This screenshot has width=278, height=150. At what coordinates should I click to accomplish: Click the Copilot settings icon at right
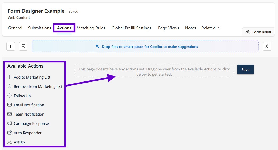click(x=267, y=46)
